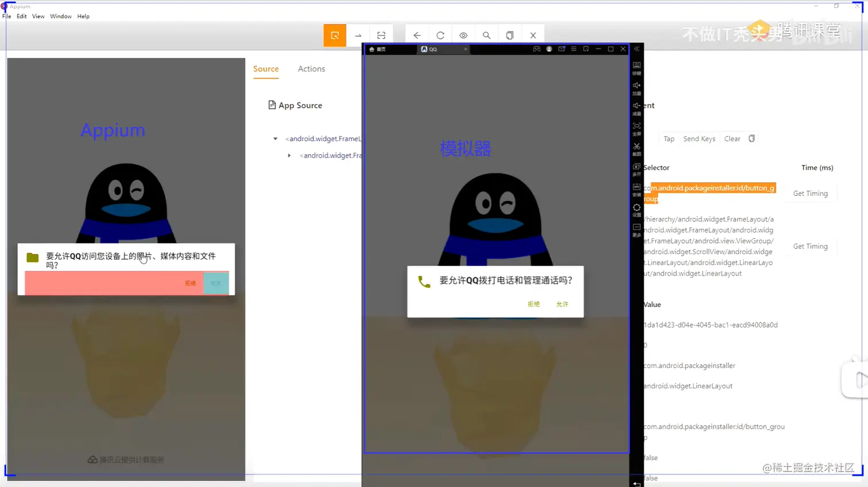Click Tap button for selected element
The image size is (868, 487).
[669, 139]
